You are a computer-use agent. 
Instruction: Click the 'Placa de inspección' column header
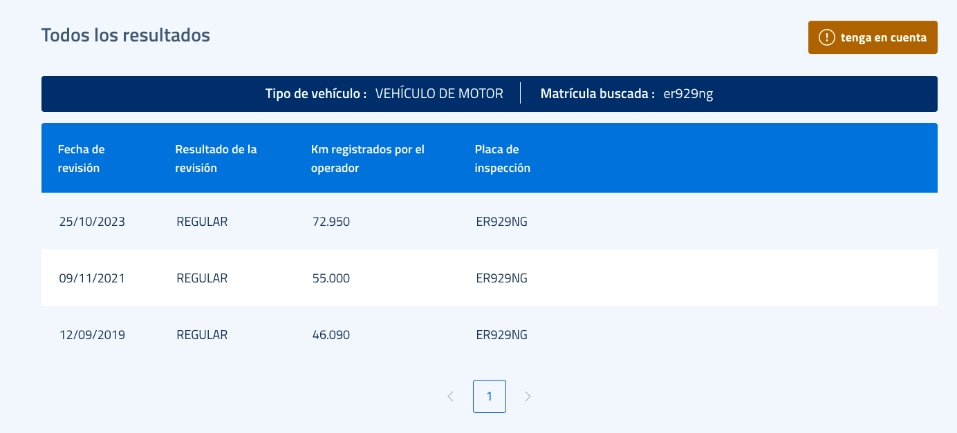point(503,158)
